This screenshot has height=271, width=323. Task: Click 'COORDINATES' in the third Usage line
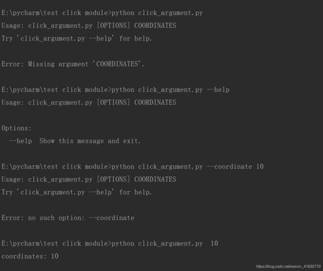[156, 180]
